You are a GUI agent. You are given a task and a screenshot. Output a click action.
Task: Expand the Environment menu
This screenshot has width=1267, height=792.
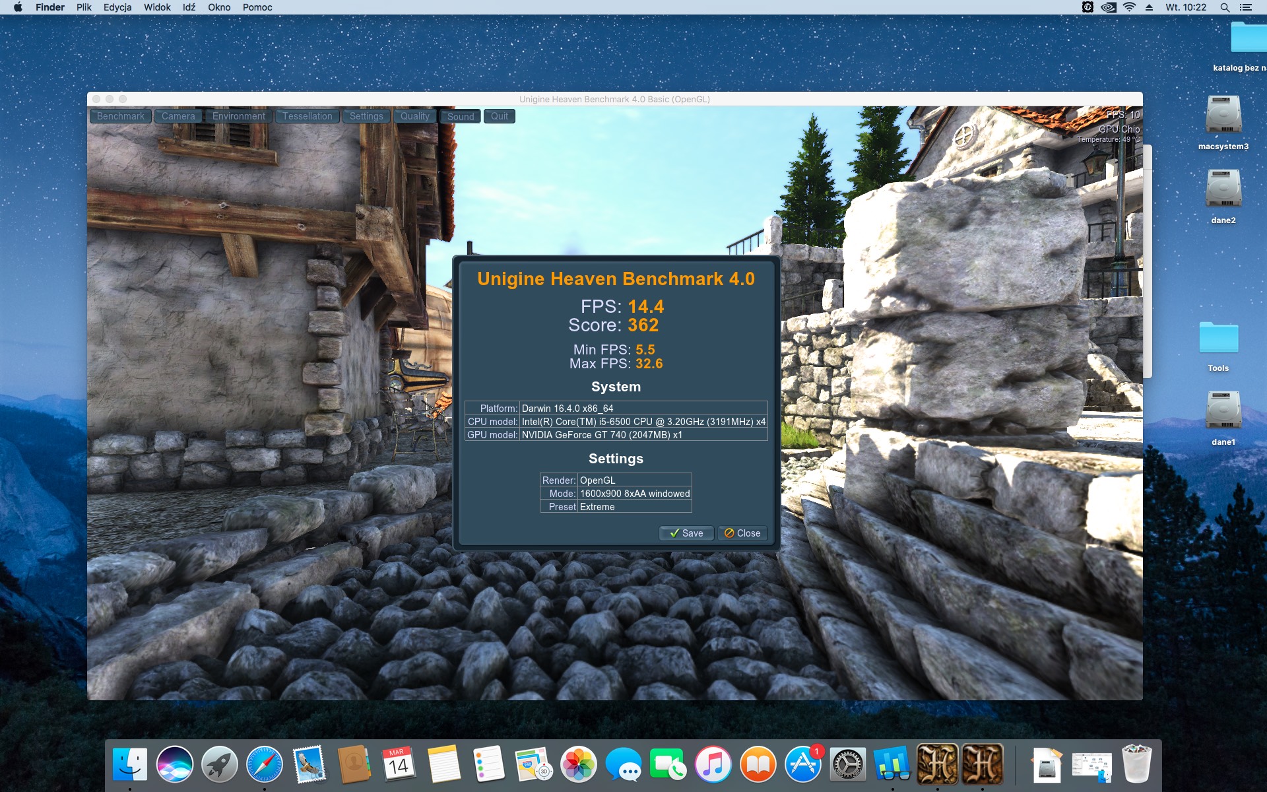(x=238, y=116)
